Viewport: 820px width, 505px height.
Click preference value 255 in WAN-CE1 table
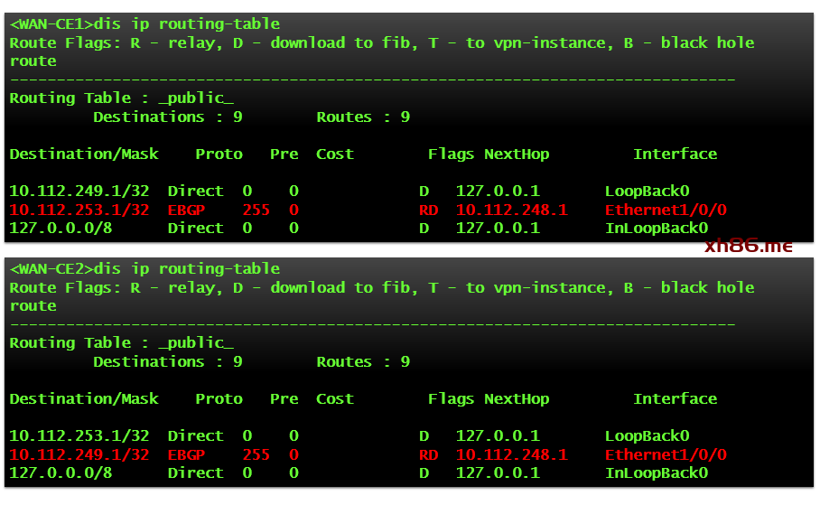(x=256, y=210)
